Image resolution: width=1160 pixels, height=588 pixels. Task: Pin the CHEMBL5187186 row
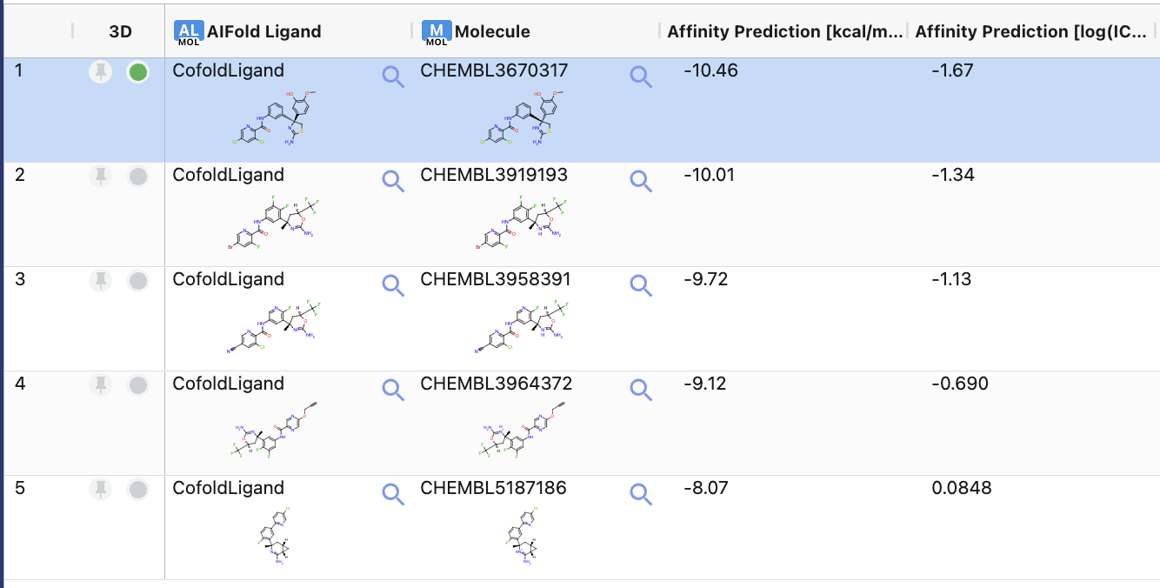(101, 490)
